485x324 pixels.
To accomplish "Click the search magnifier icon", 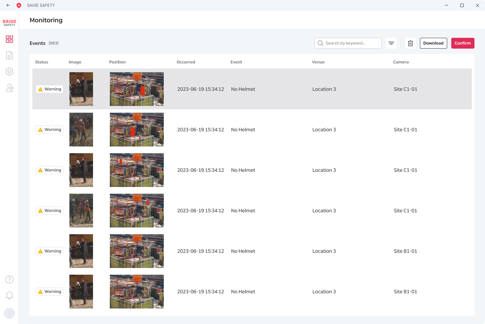I will [320, 43].
